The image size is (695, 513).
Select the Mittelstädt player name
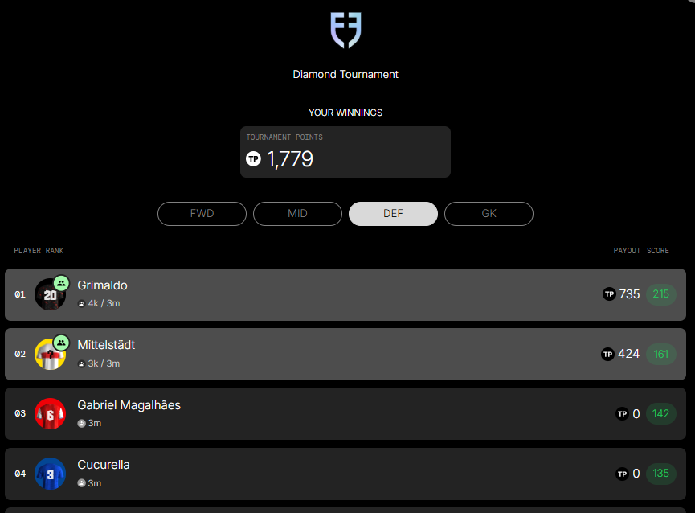point(106,345)
